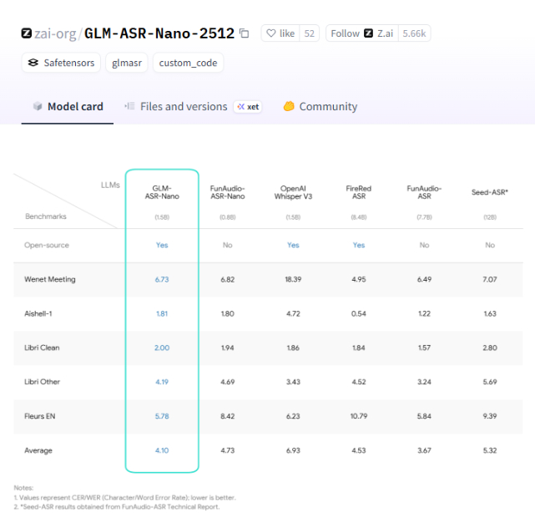Click the GLM-ASR-Nano Average value 4.10
This screenshot has width=535, height=513.
pos(162,450)
